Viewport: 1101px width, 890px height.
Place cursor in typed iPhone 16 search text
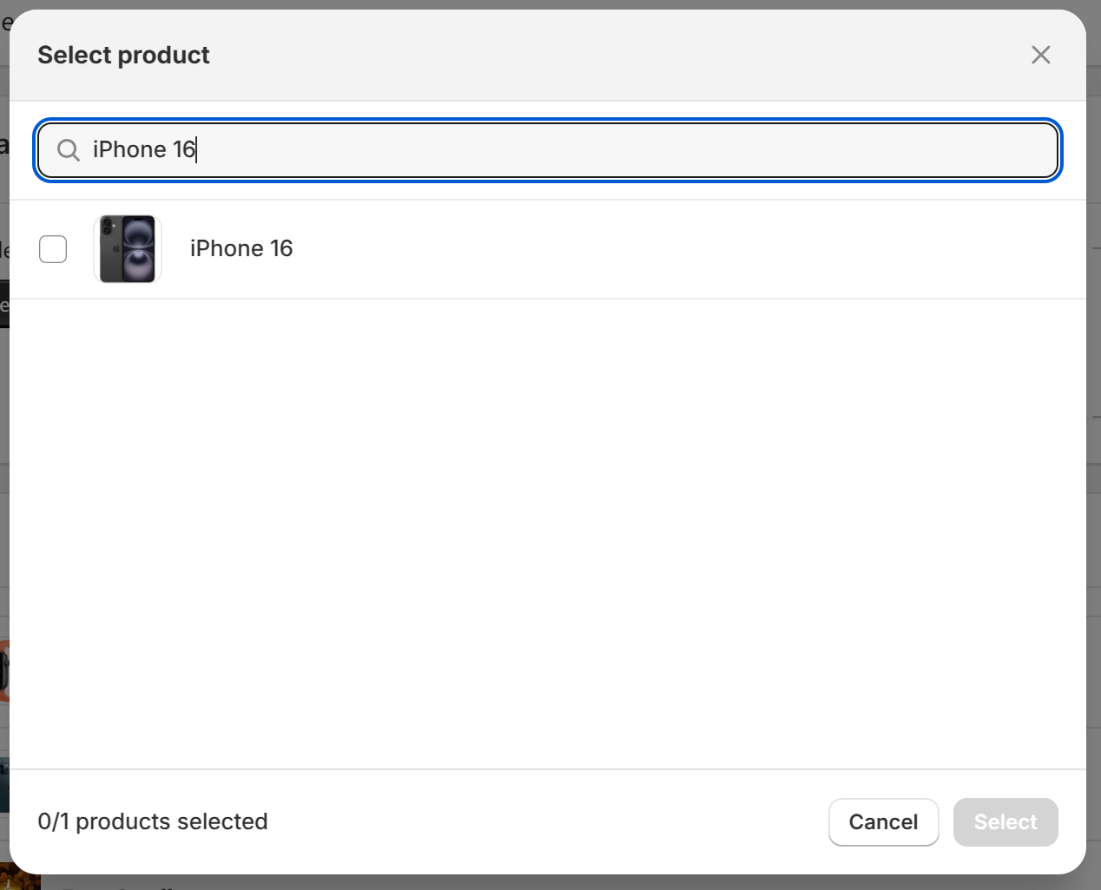(x=144, y=149)
